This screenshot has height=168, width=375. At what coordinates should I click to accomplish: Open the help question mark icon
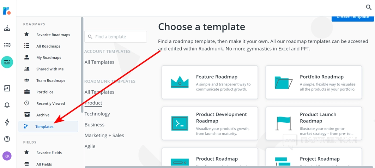coord(7,139)
